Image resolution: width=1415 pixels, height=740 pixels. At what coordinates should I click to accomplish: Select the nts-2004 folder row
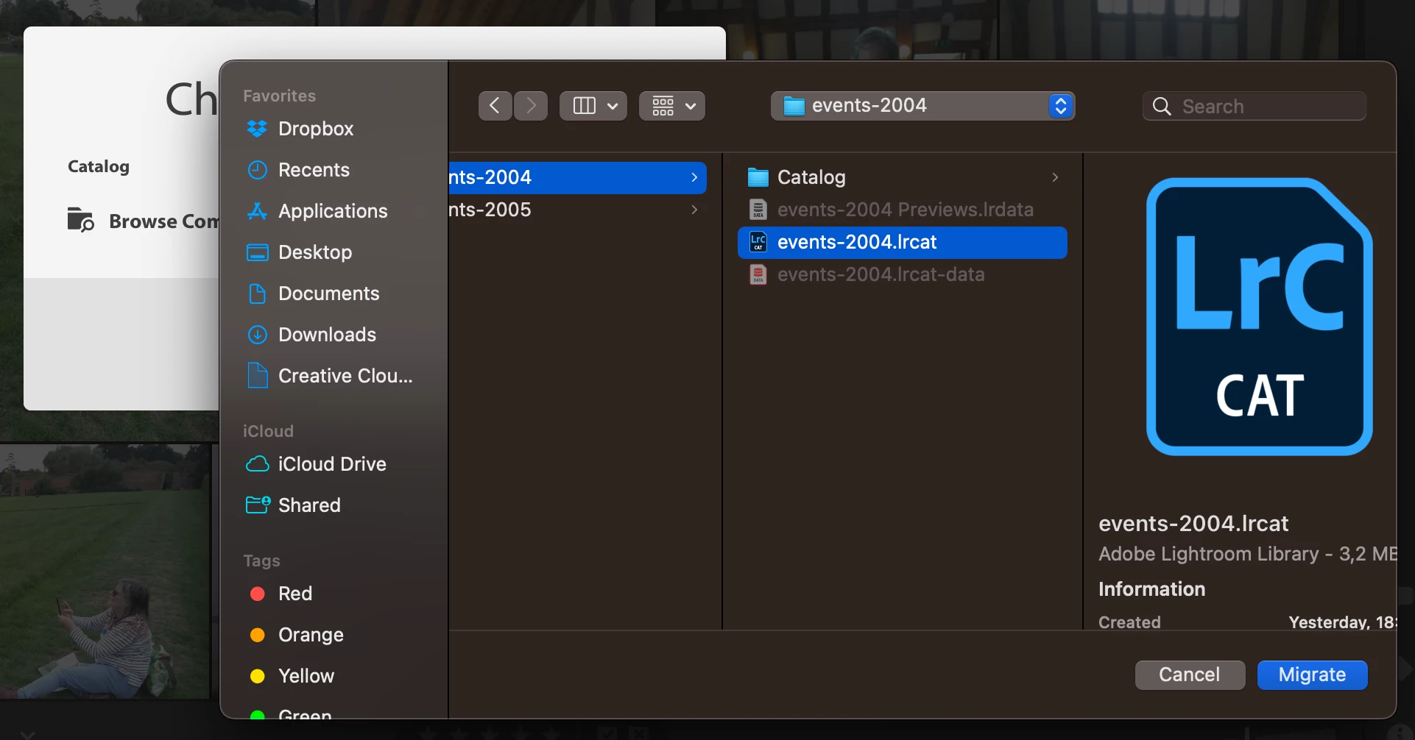[x=578, y=177]
